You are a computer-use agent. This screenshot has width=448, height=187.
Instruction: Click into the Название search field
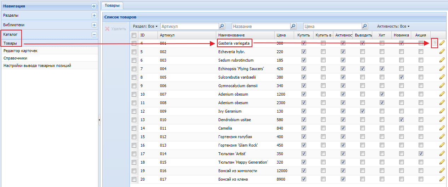260,27
